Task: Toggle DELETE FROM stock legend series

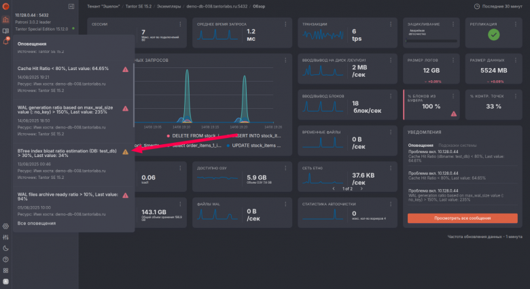Action: pos(193,136)
